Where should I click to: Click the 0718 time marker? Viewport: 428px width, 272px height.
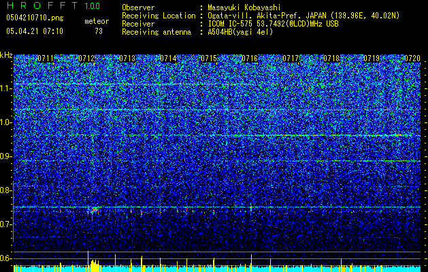point(331,58)
